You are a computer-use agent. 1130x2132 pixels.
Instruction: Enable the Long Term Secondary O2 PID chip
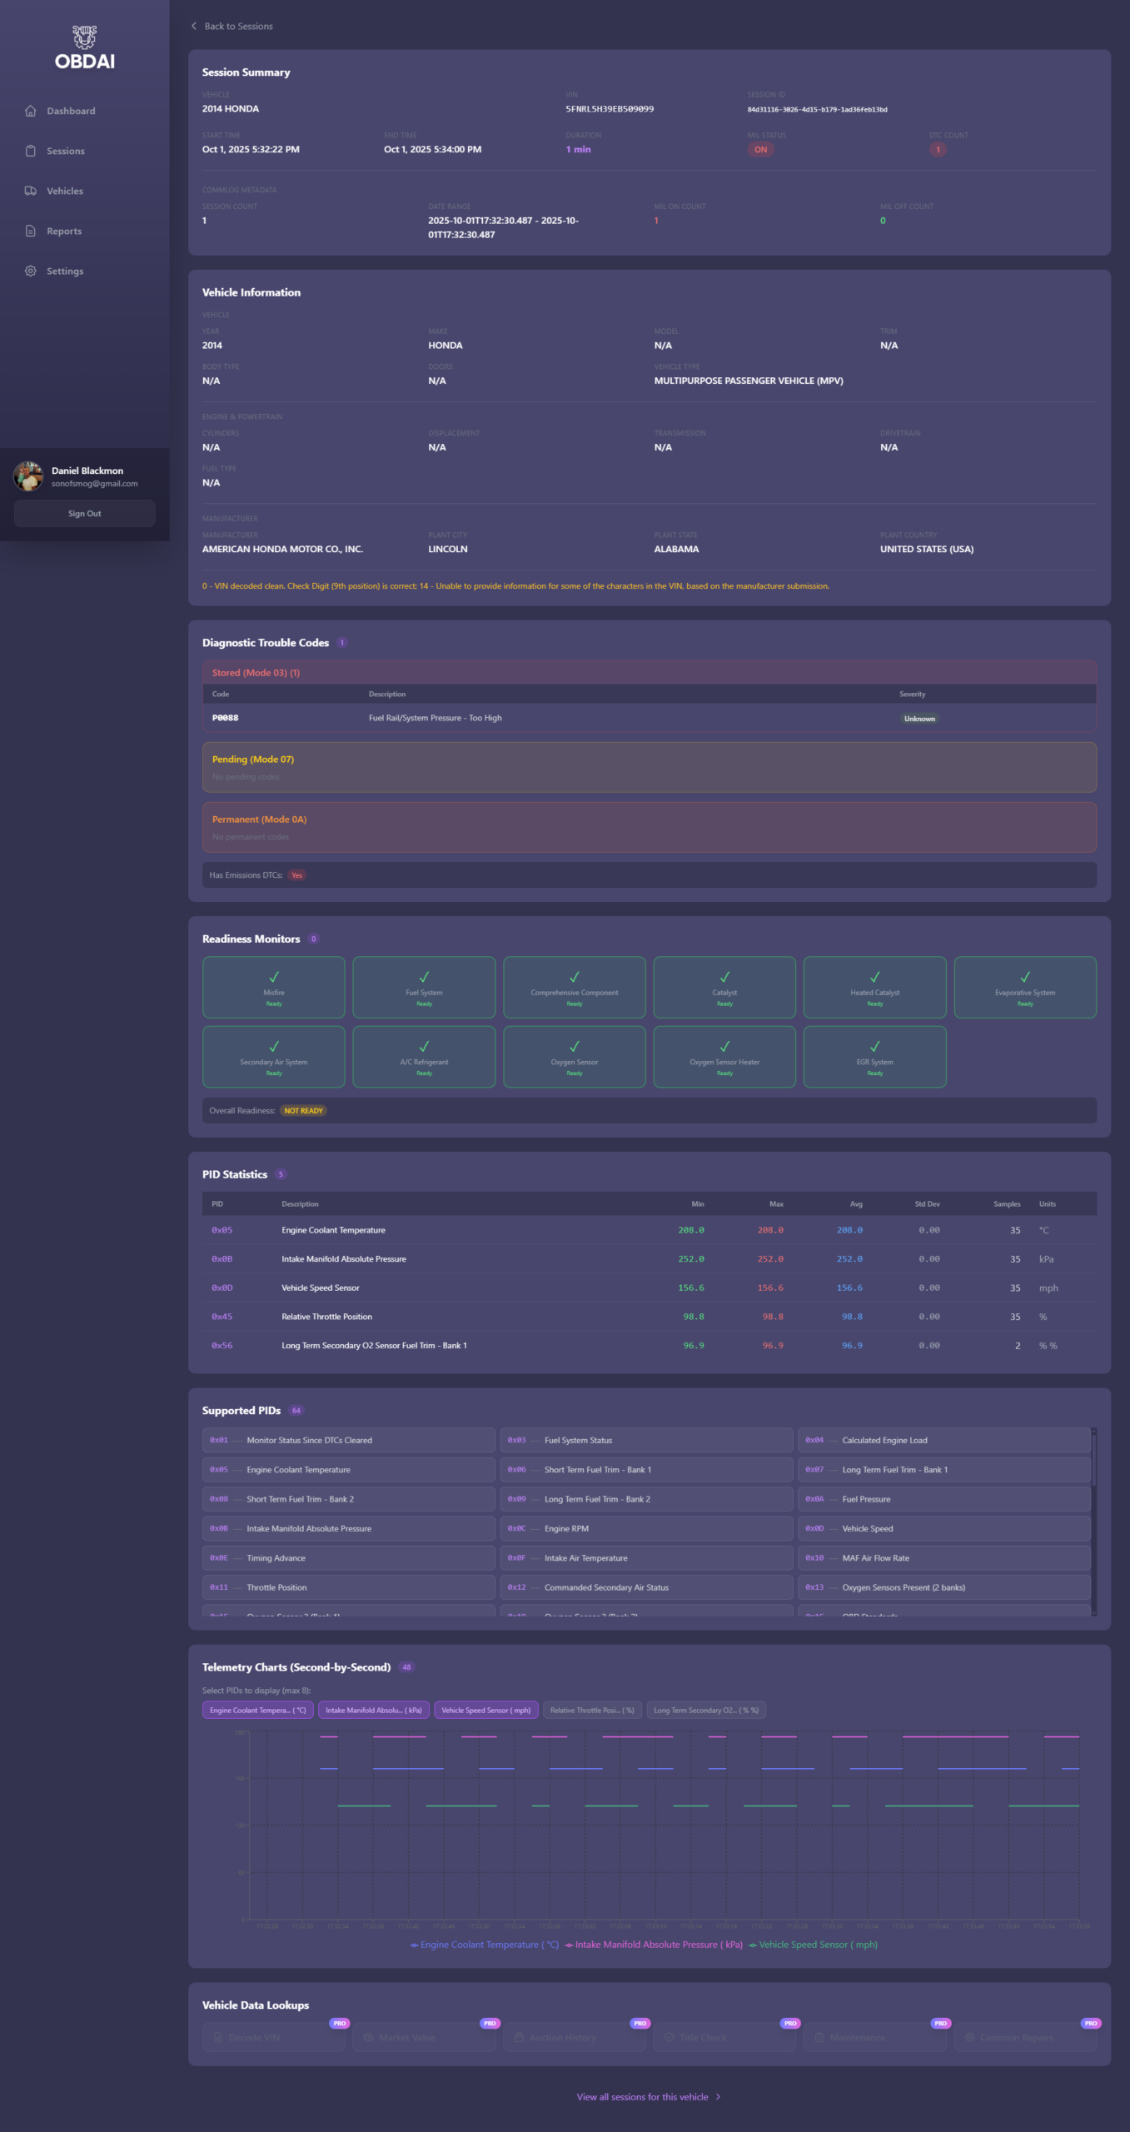pos(705,1710)
